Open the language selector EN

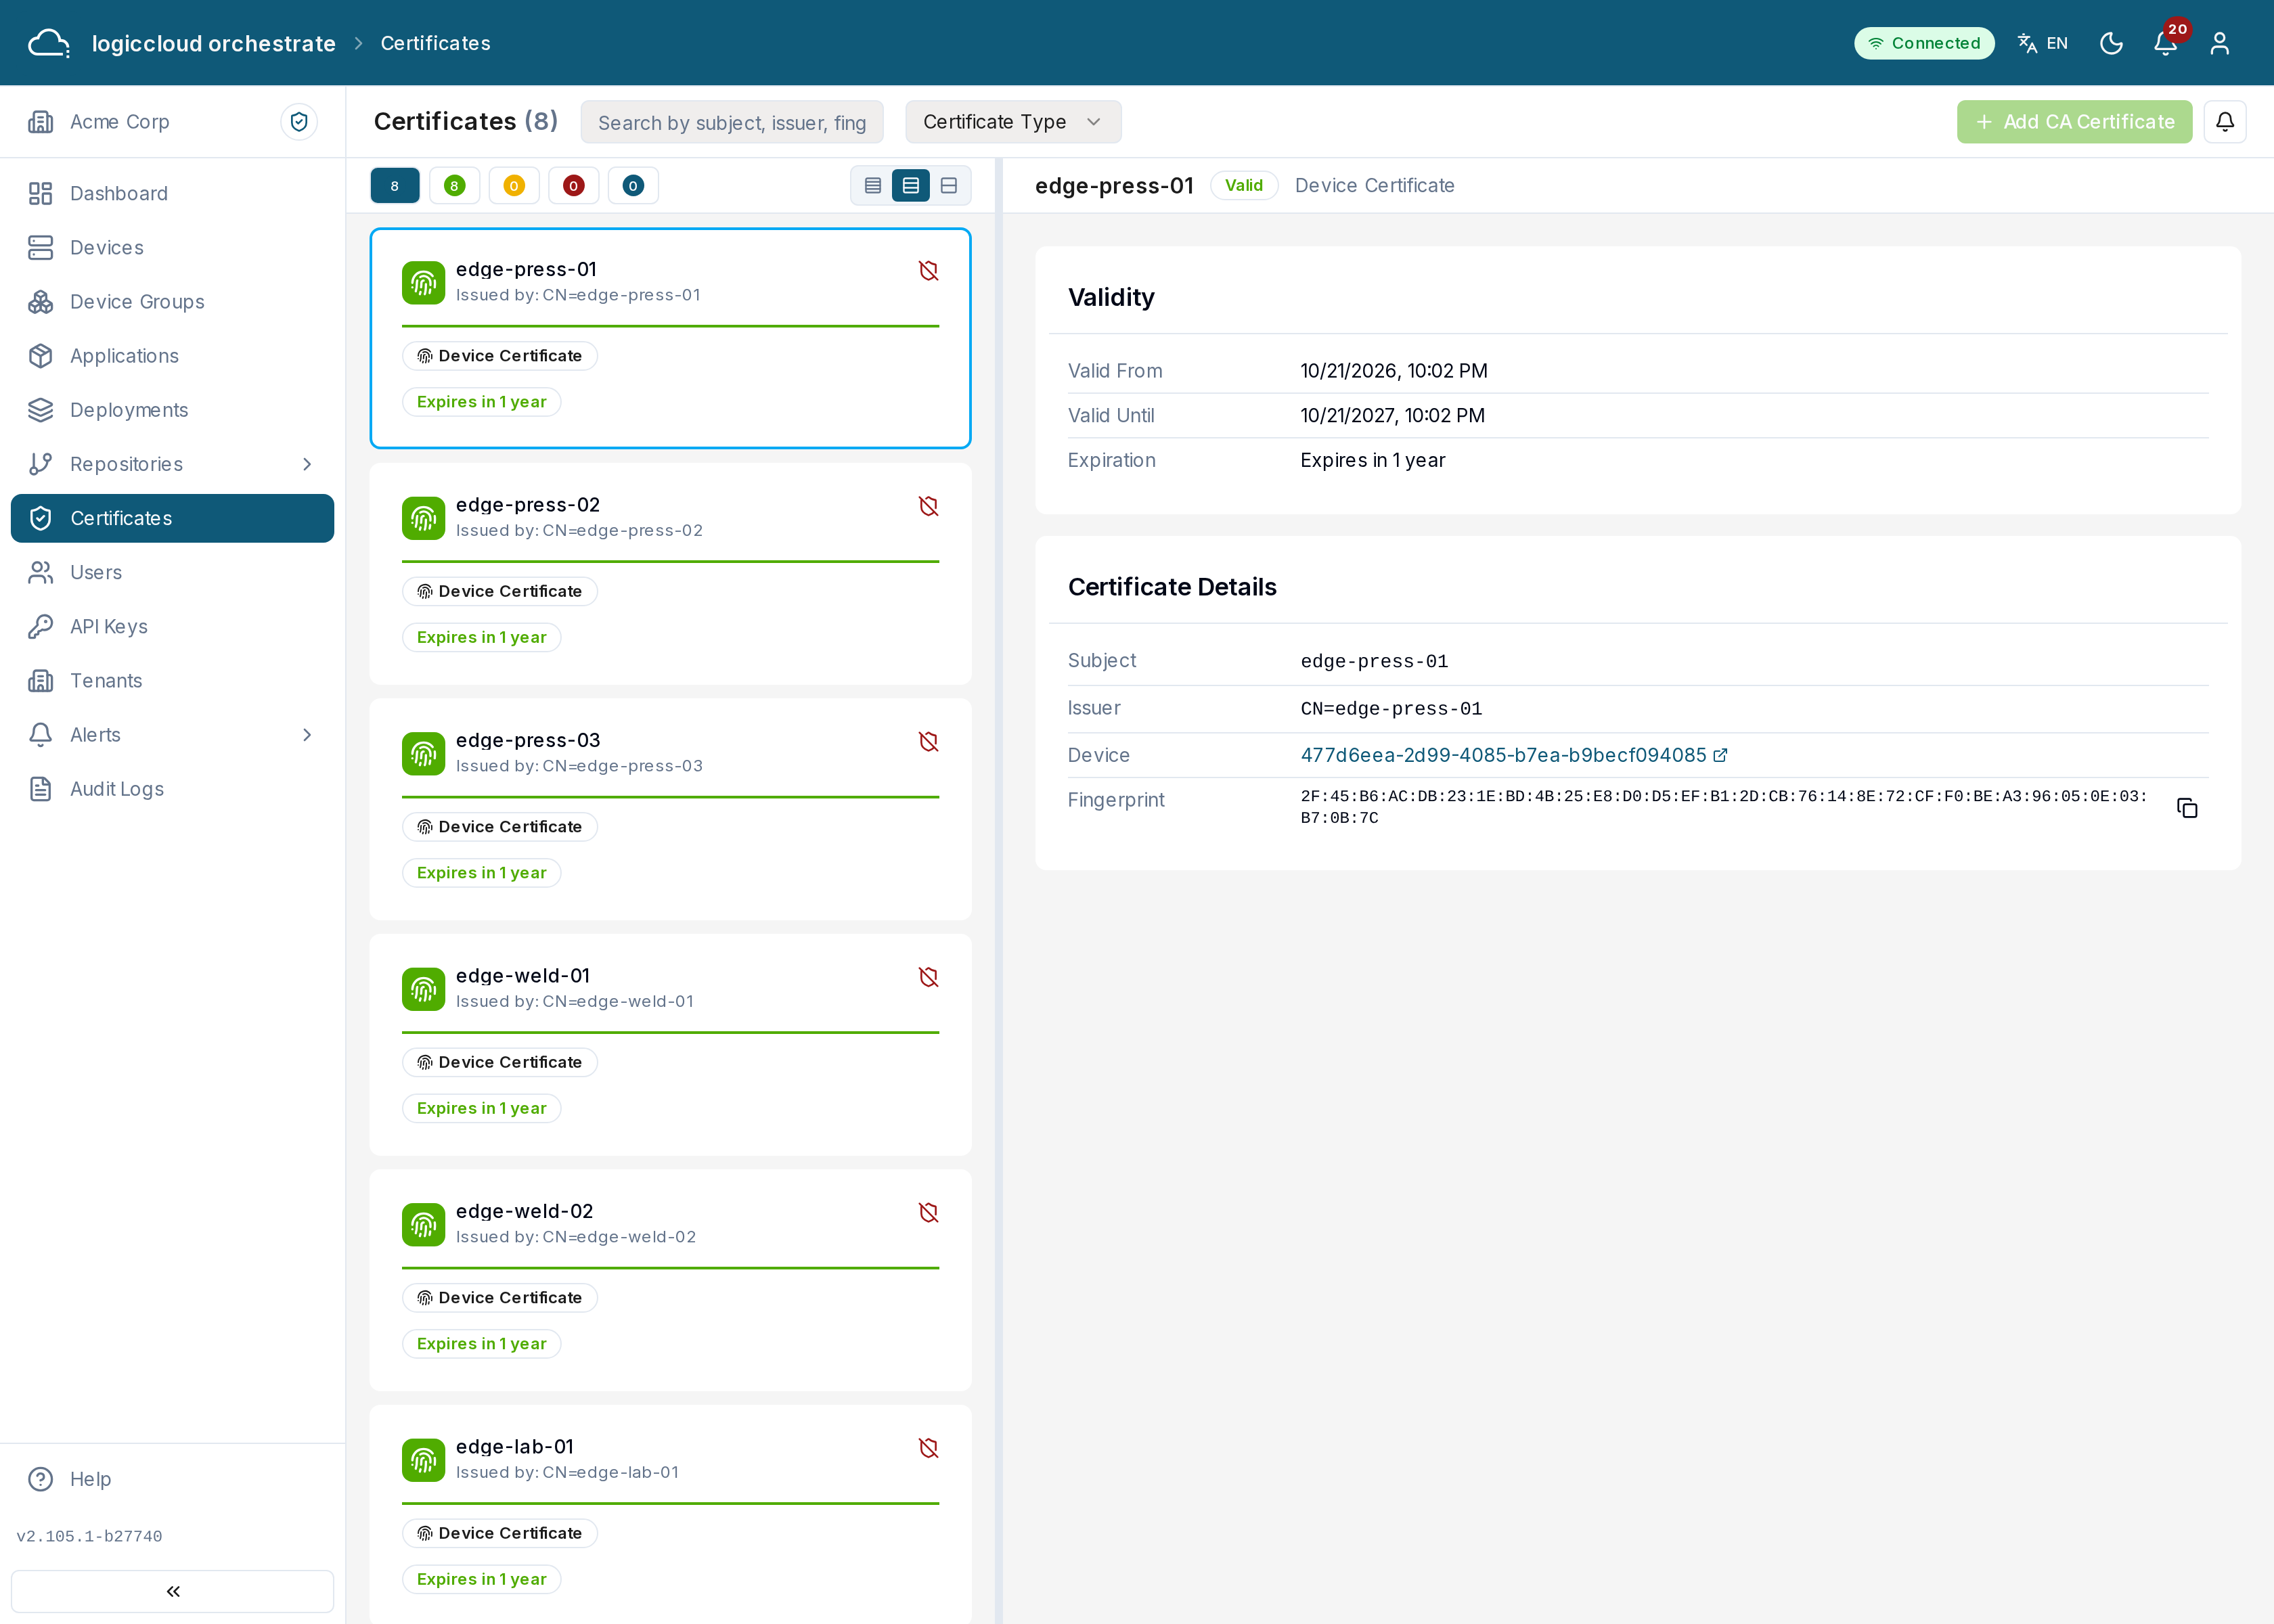click(2042, 43)
